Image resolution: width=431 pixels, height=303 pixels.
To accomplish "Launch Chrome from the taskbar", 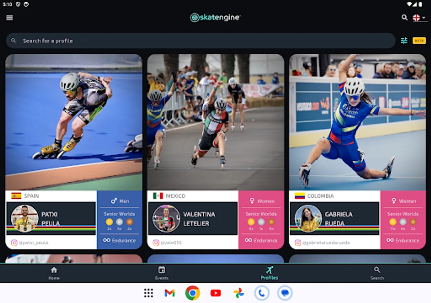I will point(193,293).
